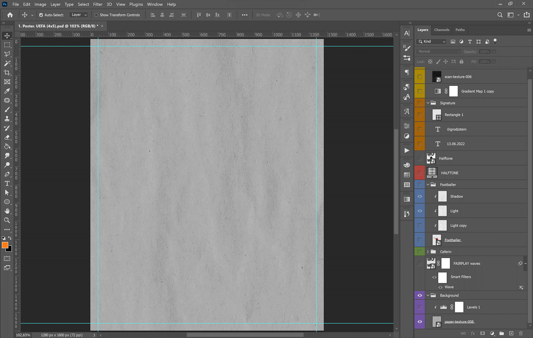Check Show Transform Controls
Image resolution: width=533 pixels, height=338 pixels.
(96, 15)
